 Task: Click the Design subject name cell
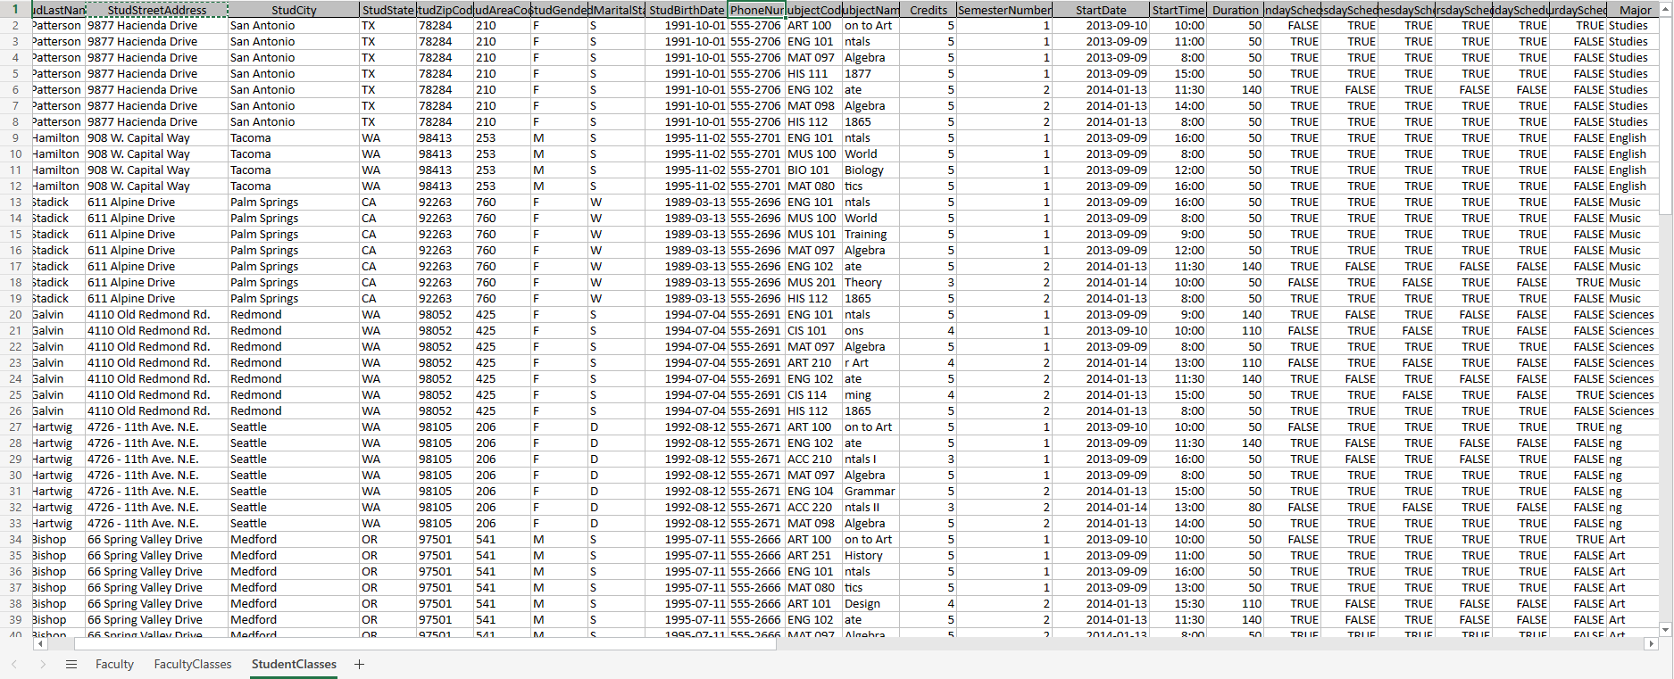(x=871, y=604)
